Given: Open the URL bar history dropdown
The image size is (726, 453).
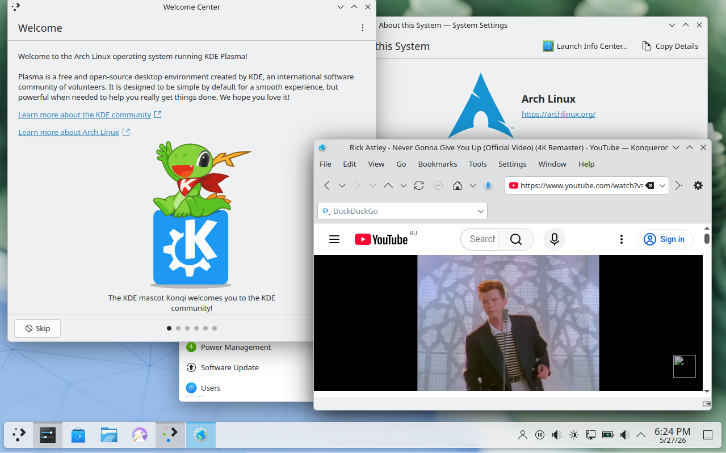Looking at the screenshot, I should [662, 185].
